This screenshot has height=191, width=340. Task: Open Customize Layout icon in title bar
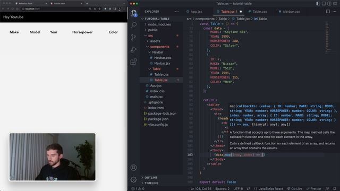click(x=335, y=4)
